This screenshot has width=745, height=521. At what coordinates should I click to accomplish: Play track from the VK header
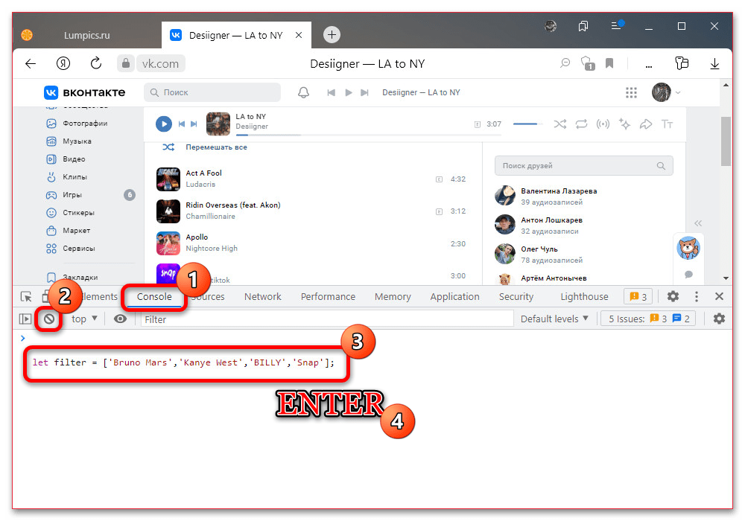[x=348, y=92]
